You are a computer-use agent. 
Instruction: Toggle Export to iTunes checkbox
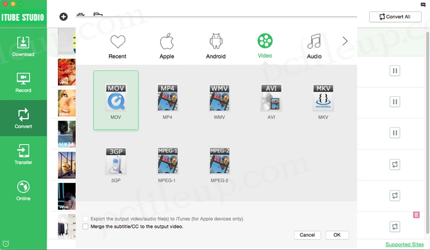(x=86, y=219)
